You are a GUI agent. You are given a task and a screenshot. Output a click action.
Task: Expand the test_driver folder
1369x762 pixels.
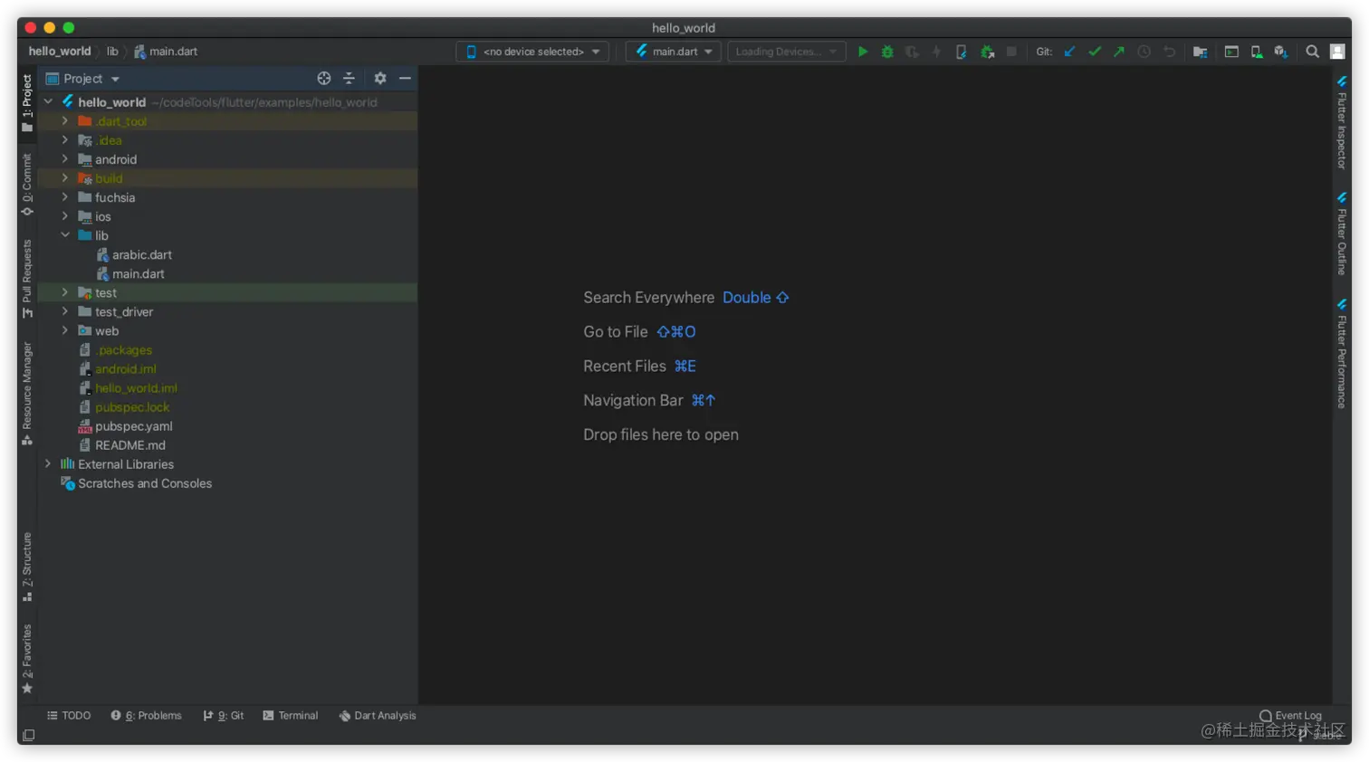point(65,311)
